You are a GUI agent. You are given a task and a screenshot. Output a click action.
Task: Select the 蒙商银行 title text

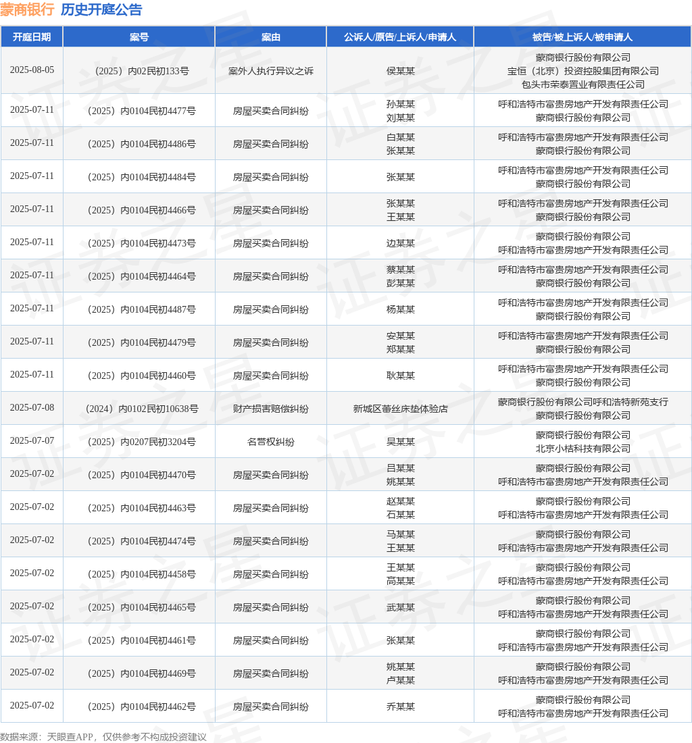(x=28, y=9)
